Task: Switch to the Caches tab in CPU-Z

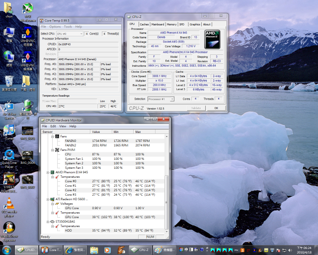Action: click(x=144, y=24)
